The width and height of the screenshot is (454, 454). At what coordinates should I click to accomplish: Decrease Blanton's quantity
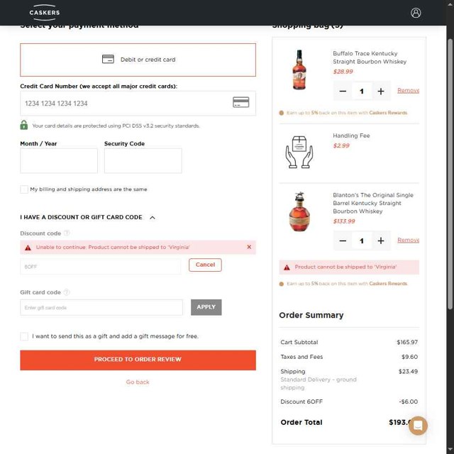(343, 240)
